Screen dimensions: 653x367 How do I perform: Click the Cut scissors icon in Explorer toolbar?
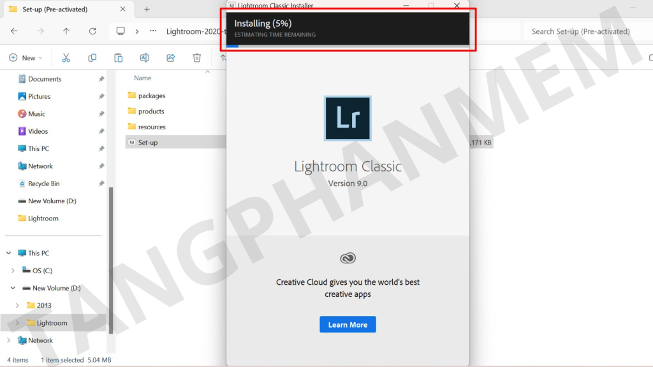[x=66, y=58]
